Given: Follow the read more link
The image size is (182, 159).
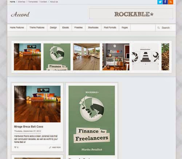Looking at the screenshot, I should tap(56, 147).
